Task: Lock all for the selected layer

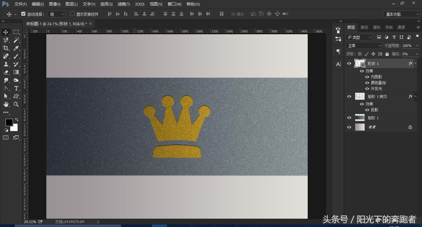Action: (x=387, y=54)
